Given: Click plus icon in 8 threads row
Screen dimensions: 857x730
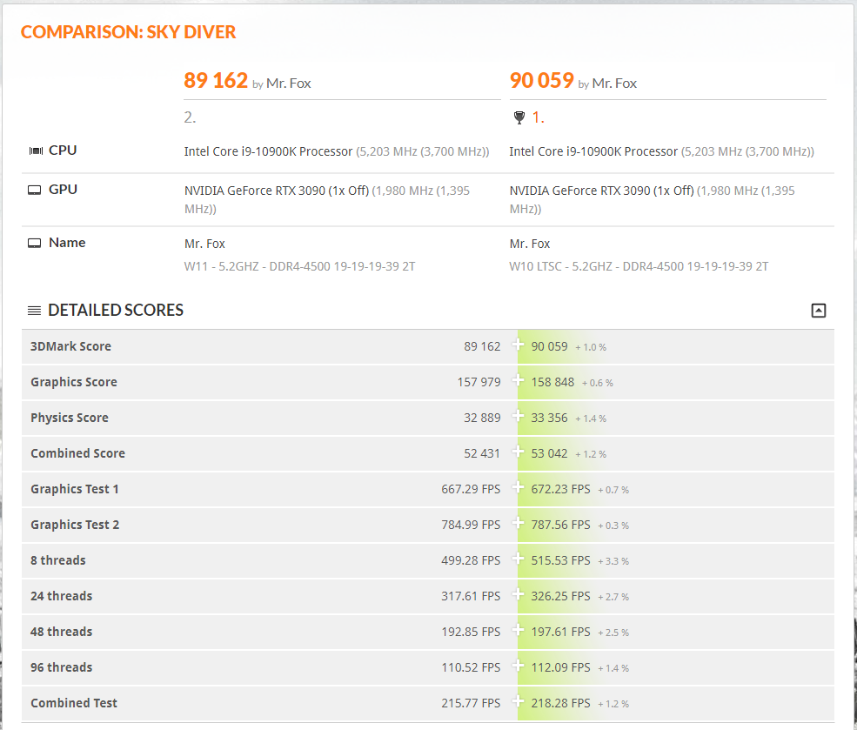Looking at the screenshot, I should (x=518, y=559).
